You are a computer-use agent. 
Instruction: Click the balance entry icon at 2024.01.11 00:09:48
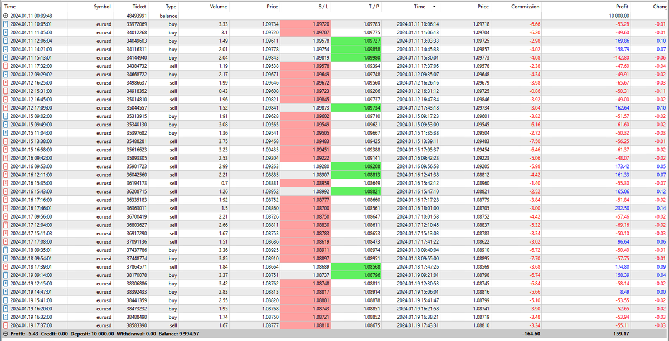tap(6, 16)
